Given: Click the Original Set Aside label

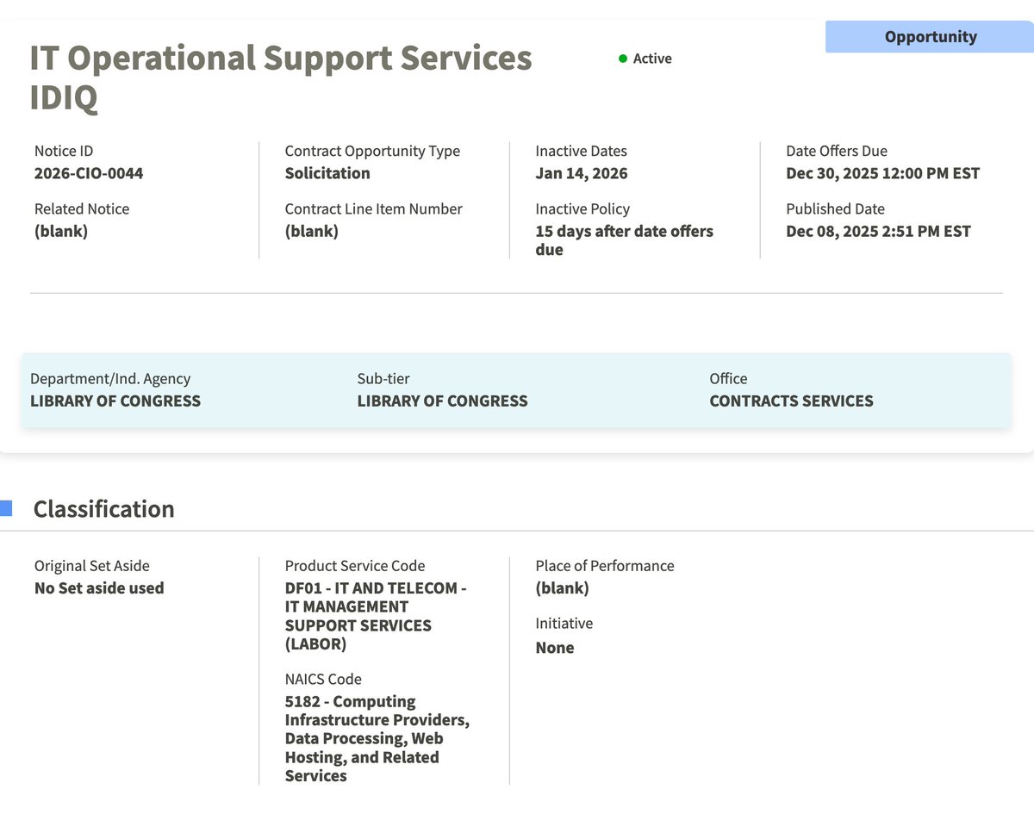Looking at the screenshot, I should [x=92, y=566].
